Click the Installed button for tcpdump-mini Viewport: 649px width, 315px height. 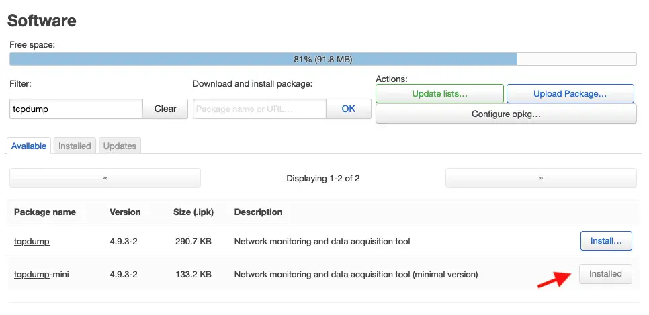pyautogui.click(x=605, y=274)
